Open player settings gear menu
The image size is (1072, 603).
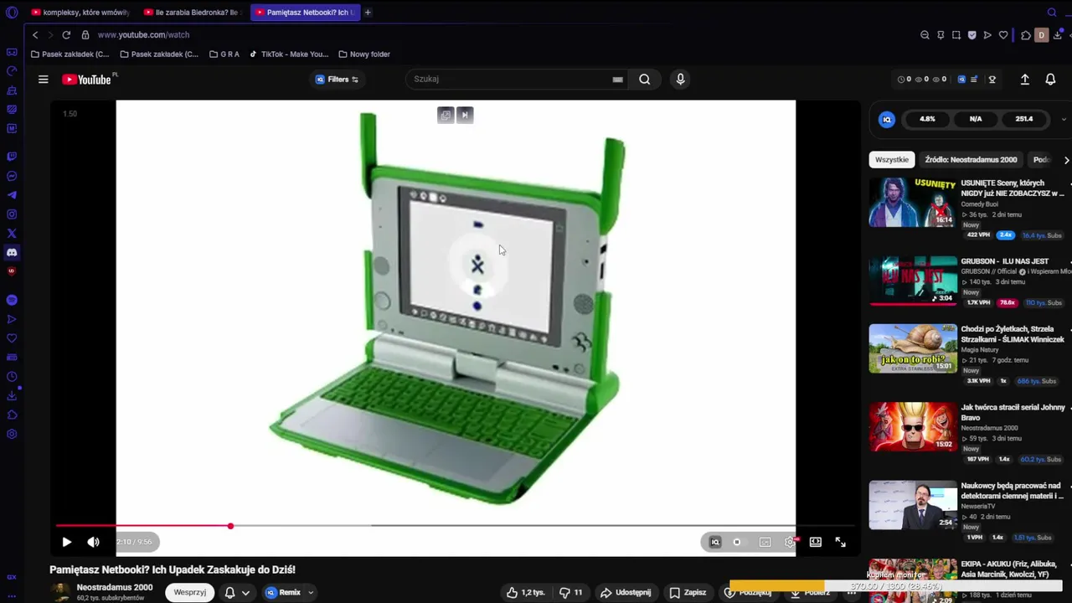[x=790, y=542]
